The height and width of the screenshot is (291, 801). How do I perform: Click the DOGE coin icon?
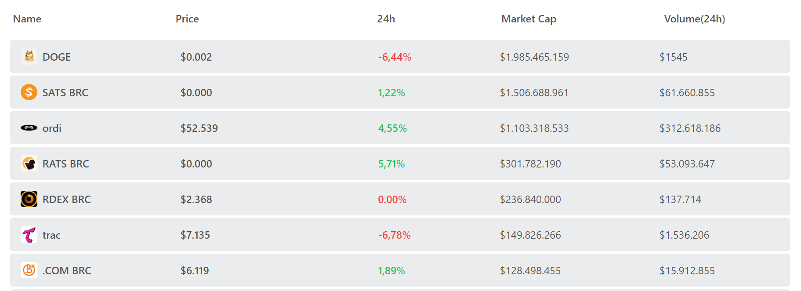pyautogui.click(x=29, y=57)
